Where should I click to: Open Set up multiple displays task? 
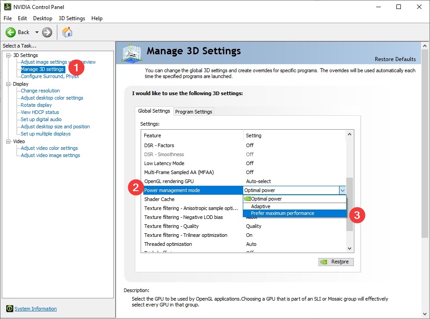click(46, 134)
